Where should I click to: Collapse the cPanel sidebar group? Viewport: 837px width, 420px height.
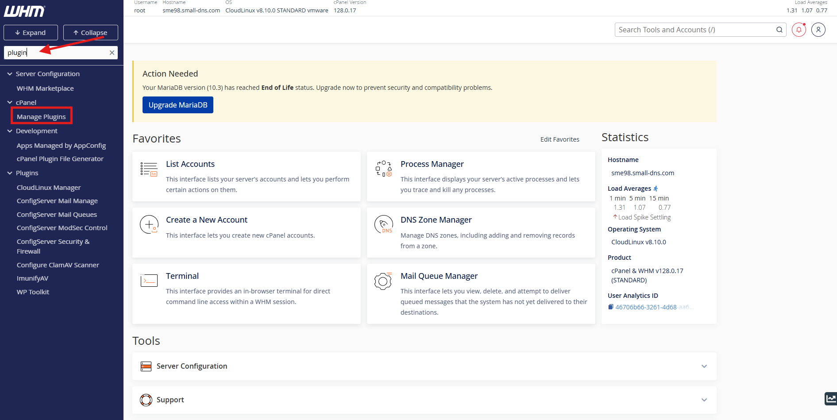(10, 102)
